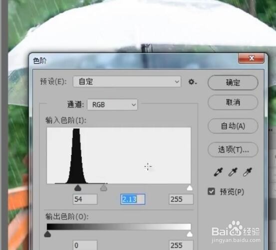Click the output shadow field showing 0

point(85,245)
